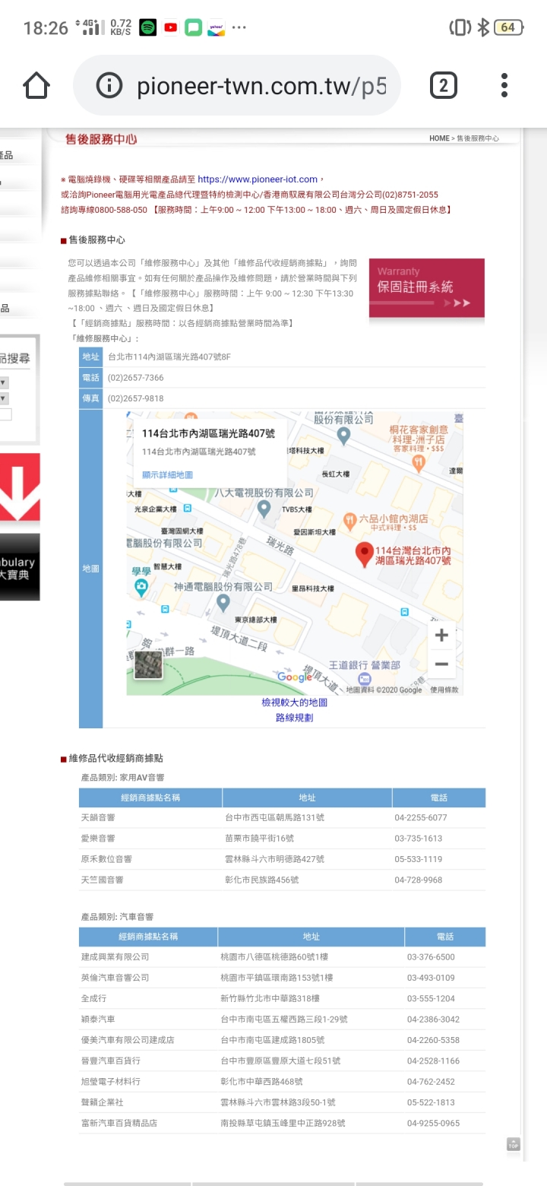Screen dimensions: 547x1186
Task: Click 顯示詳細地圖 link in map card
Action: coord(167,474)
